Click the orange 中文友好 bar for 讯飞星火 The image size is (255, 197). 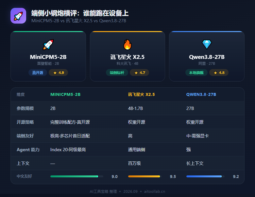click(x=144, y=176)
